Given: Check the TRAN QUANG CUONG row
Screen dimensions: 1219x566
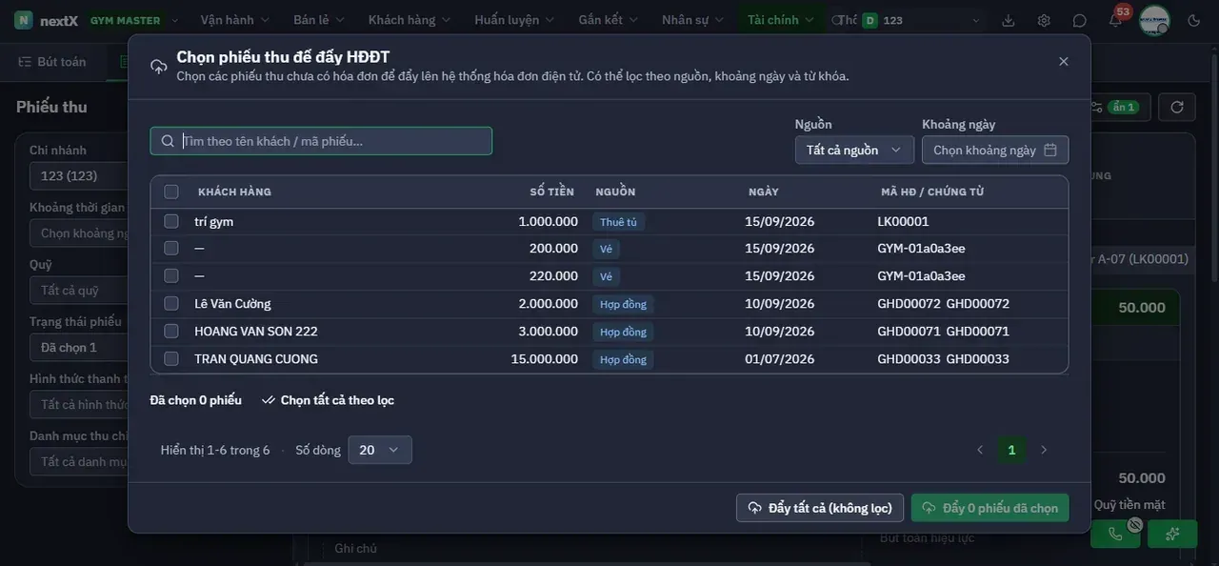Looking at the screenshot, I should 171,358.
